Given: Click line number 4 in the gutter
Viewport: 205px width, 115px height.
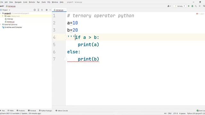Looking at the screenshot, I should (x=54, y=37).
